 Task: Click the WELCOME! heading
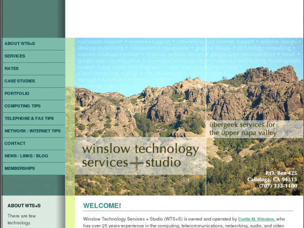(102, 206)
